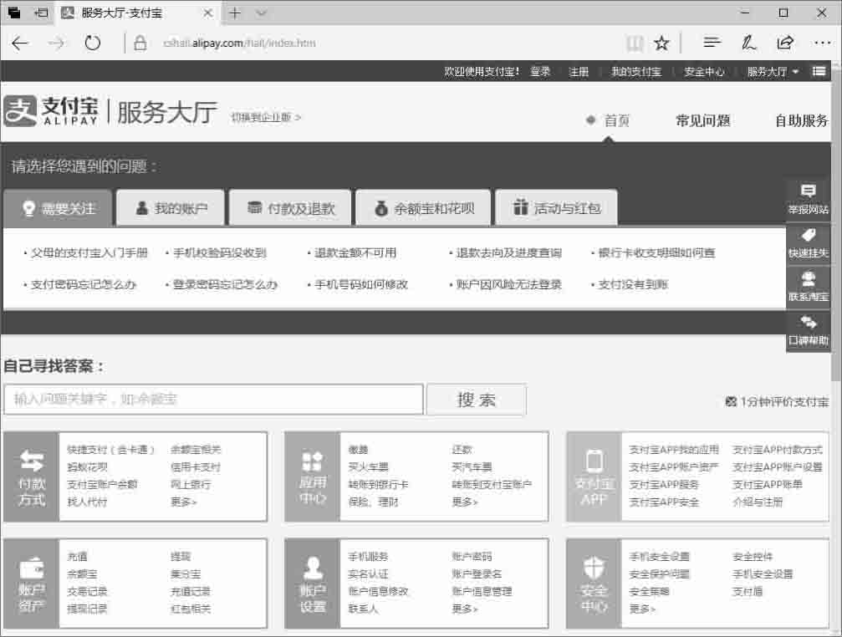Open 支付没有到账 question
This screenshot has width=842, height=637.
[x=633, y=284]
